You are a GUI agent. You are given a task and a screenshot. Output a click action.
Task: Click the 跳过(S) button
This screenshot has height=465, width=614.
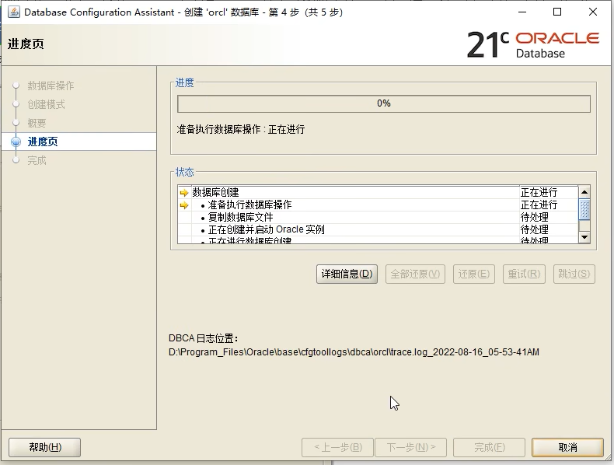coord(574,274)
